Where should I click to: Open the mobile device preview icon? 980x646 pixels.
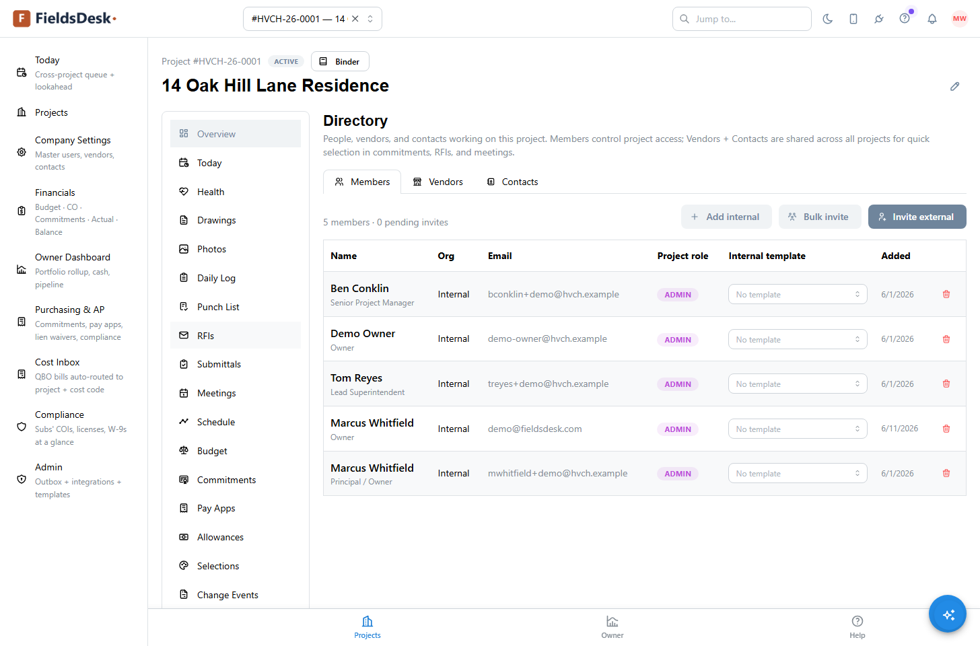pyautogui.click(x=853, y=19)
